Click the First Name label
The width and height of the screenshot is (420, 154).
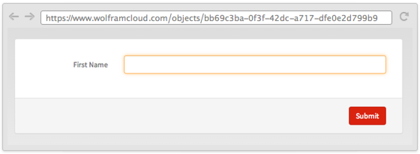(x=90, y=65)
